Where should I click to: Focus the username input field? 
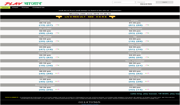(x=124, y=2)
